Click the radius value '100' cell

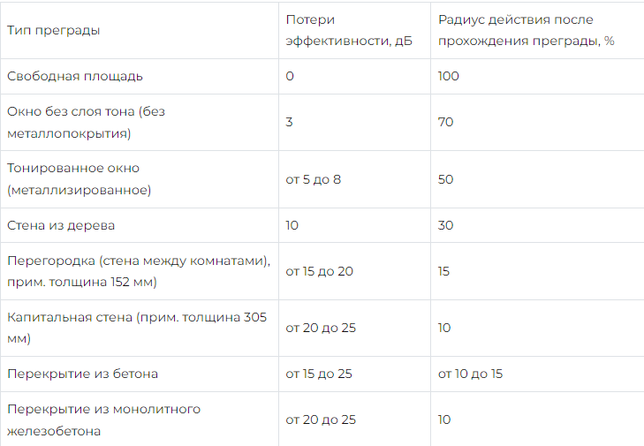pyautogui.click(x=449, y=76)
